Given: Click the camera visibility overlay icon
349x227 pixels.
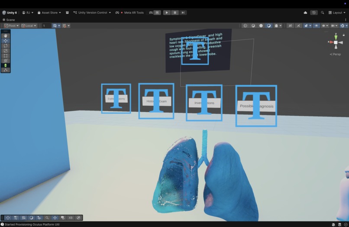Looking at the screenshot, I should point(63,217).
